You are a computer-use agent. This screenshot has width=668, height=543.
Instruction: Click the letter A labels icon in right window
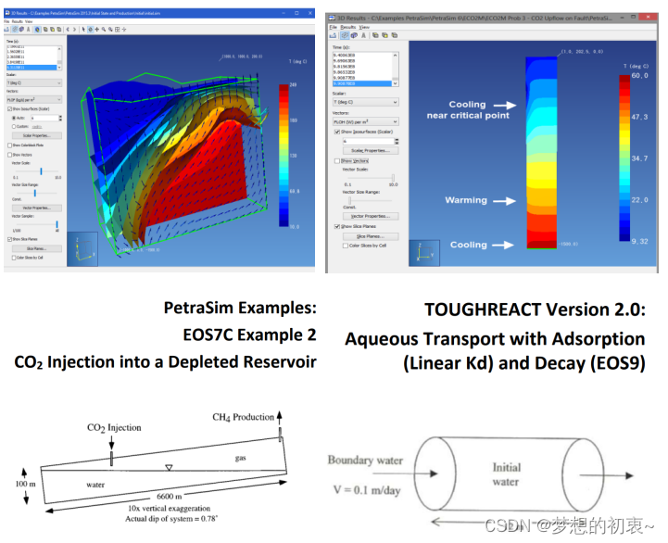[x=363, y=35]
